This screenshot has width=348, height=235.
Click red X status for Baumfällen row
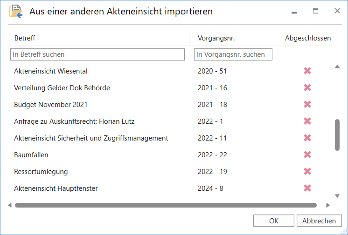[x=307, y=155]
